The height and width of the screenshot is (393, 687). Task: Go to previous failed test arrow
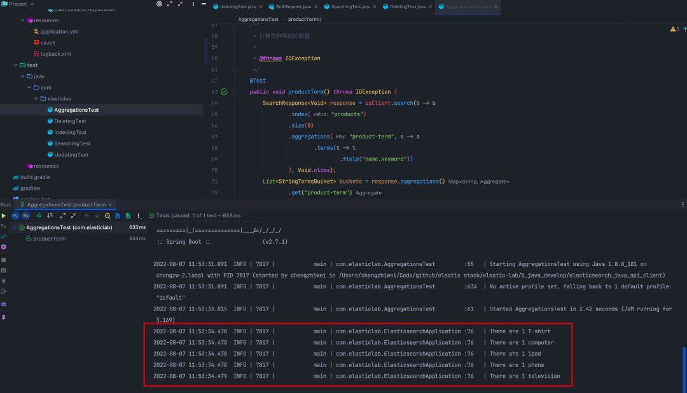coord(87,215)
